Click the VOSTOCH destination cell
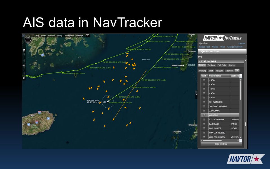 tap(235, 137)
